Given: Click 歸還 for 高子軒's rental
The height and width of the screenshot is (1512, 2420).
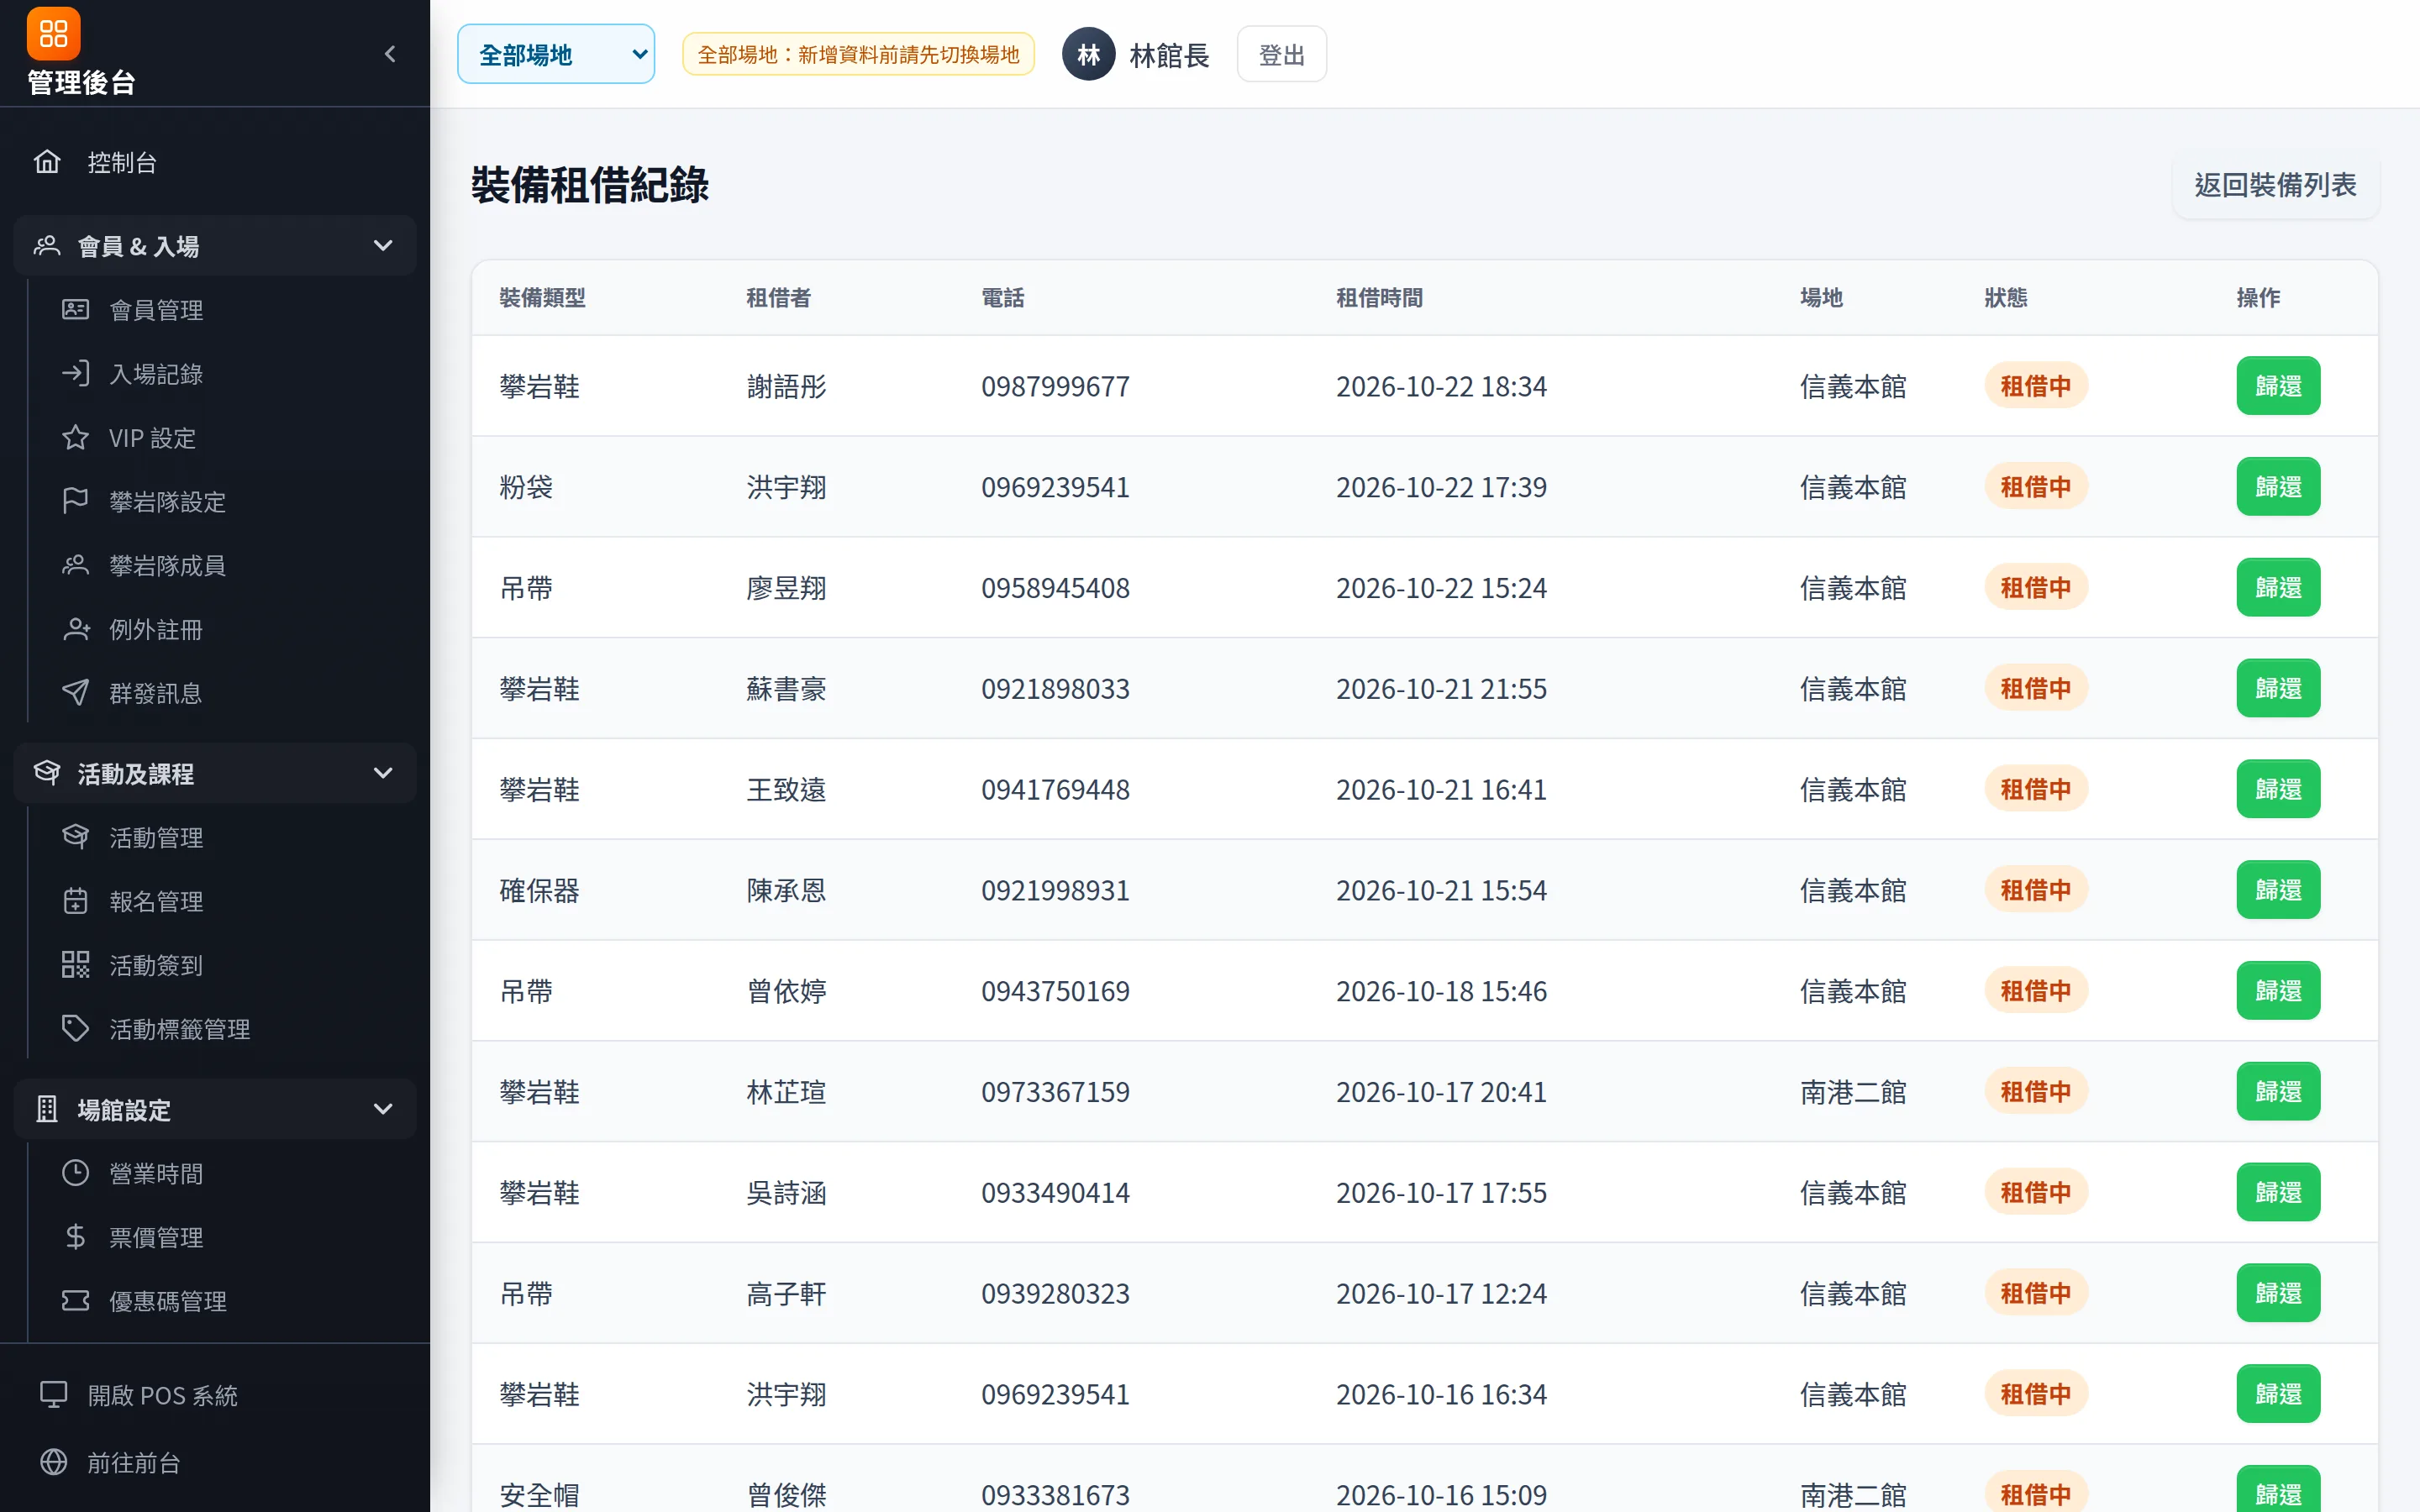Looking at the screenshot, I should click(x=2278, y=1293).
